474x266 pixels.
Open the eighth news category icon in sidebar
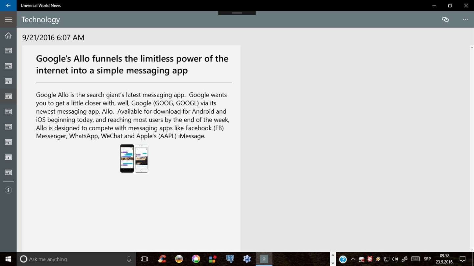point(8,157)
